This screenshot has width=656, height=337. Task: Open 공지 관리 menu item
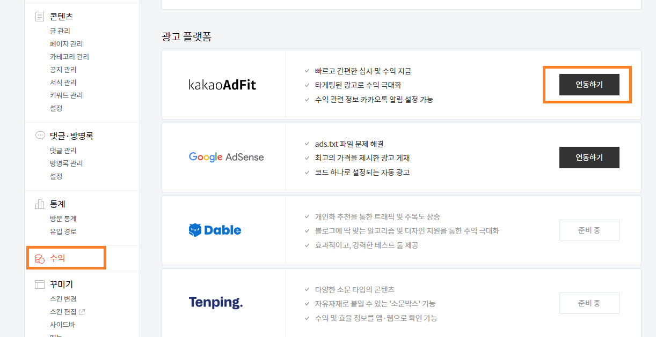click(x=63, y=70)
